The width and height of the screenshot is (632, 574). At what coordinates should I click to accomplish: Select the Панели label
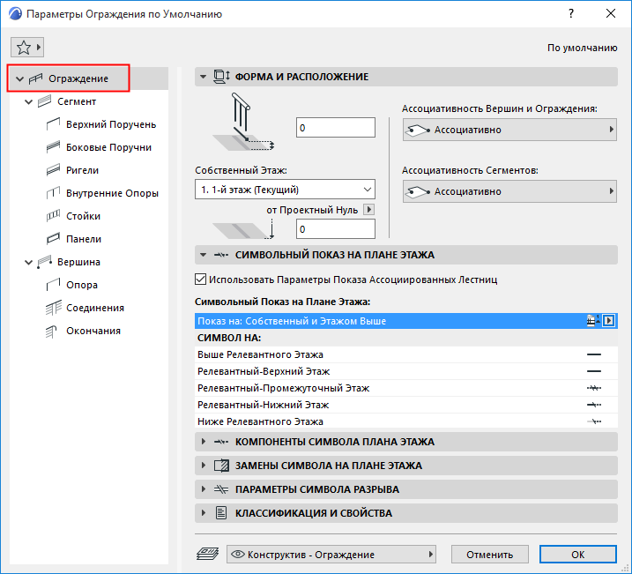coord(84,239)
